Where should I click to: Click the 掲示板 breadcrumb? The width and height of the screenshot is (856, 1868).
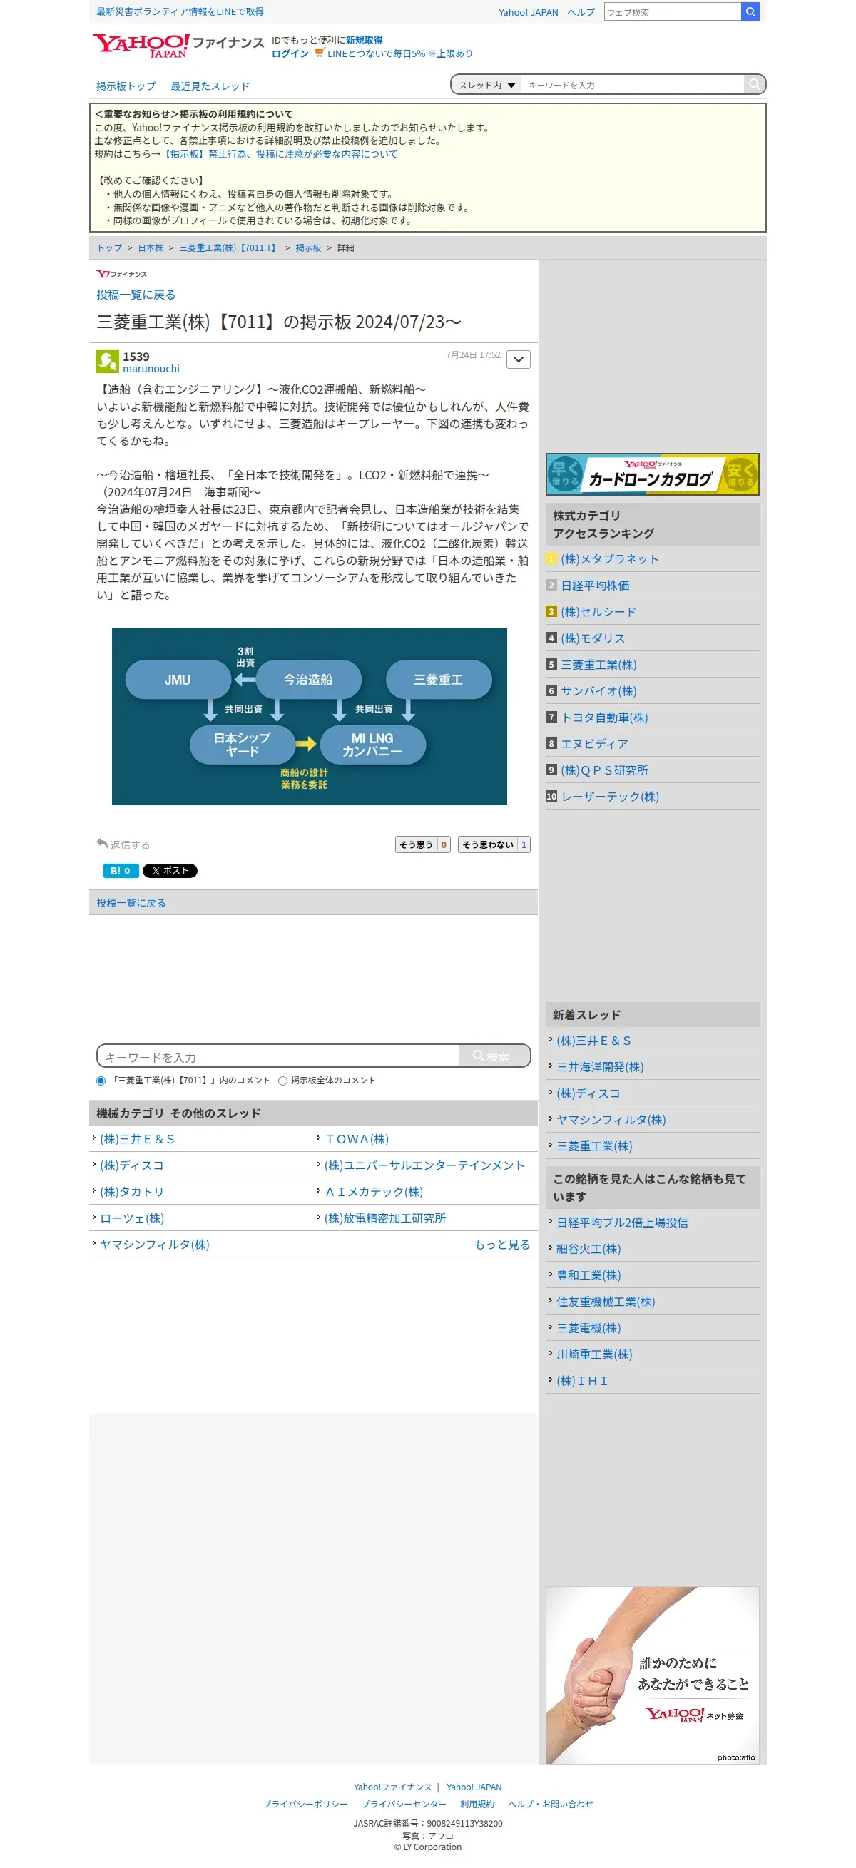point(308,248)
